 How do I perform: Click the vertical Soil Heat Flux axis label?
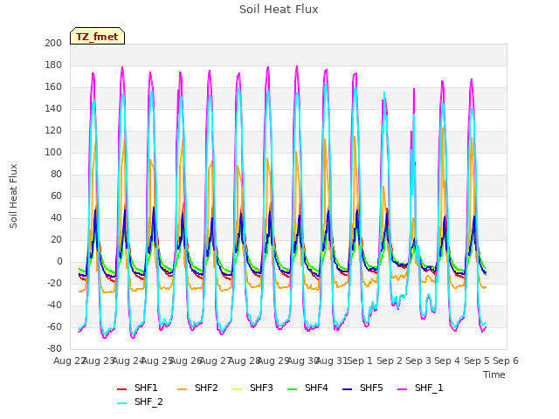tap(13, 196)
